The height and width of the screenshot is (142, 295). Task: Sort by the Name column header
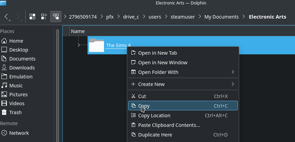(x=78, y=31)
